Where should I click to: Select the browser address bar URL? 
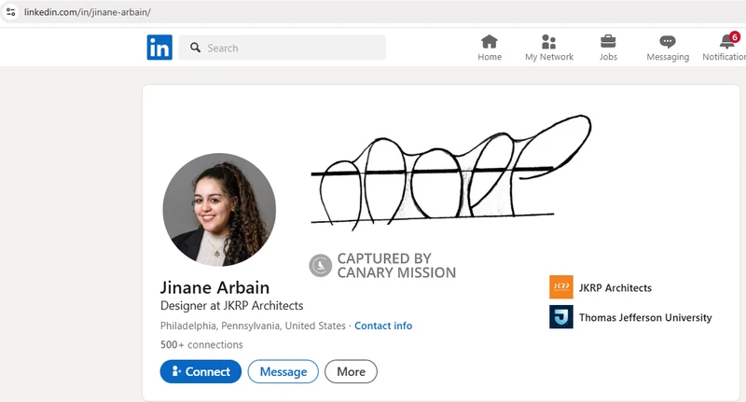pos(87,12)
